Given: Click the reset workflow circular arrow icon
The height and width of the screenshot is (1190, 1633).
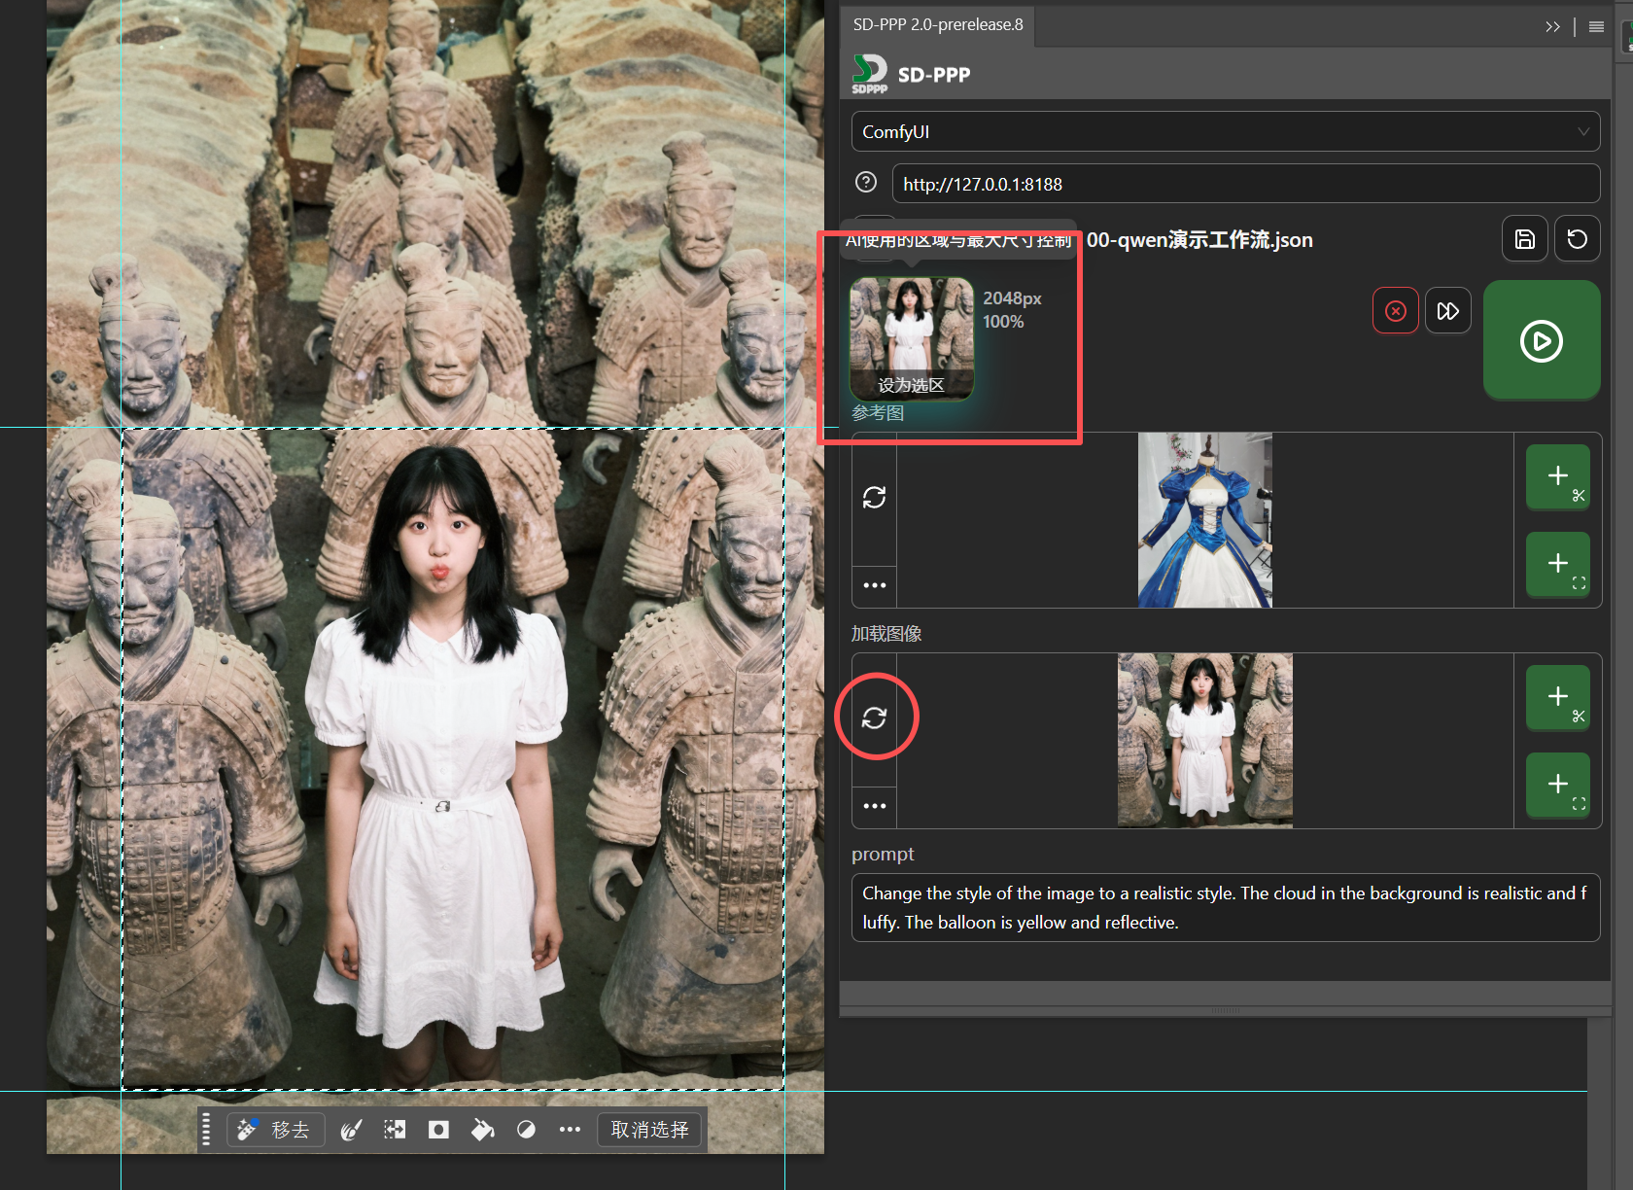Looking at the screenshot, I should pyautogui.click(x=1577, y=239).
